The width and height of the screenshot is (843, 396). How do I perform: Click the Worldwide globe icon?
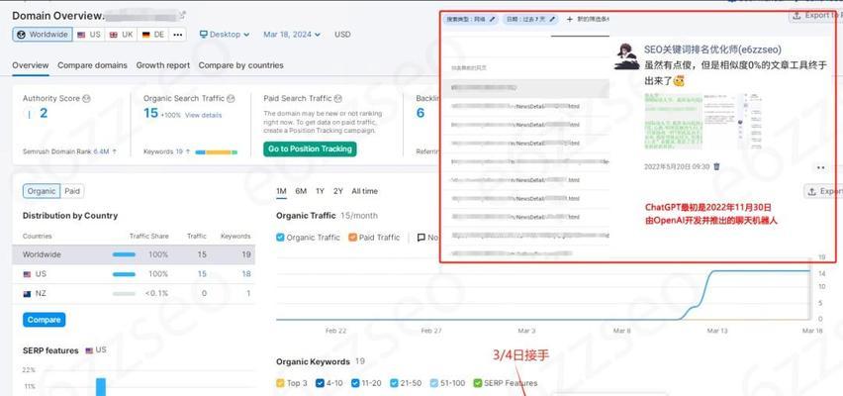[x=21, y=35]
